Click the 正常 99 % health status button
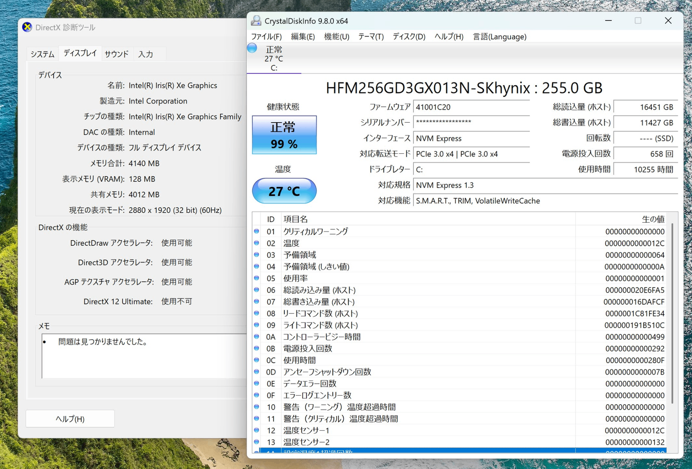Image resolution: width=692 pixels, height=469 pixels. click(x=284, y=135)
